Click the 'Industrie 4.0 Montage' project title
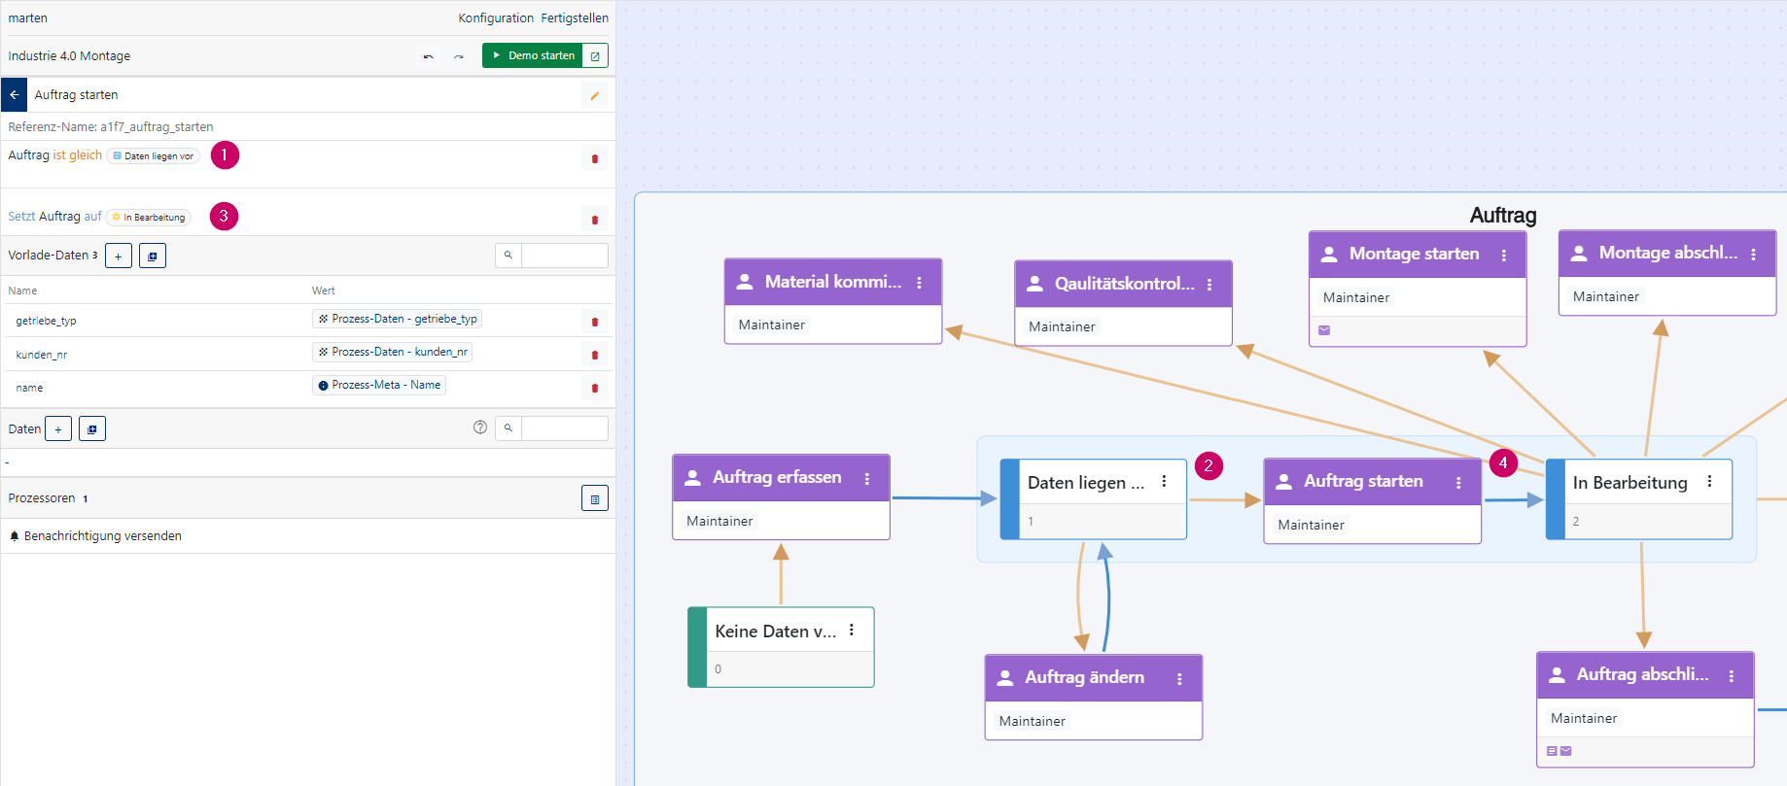 [69, 56]
